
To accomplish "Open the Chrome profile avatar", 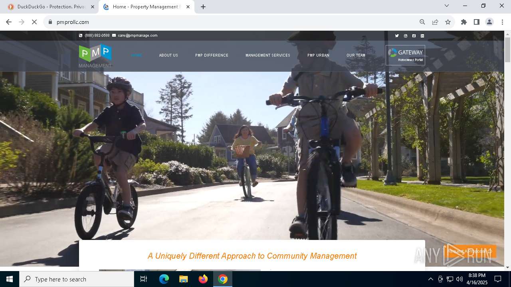I will (489, 22).
